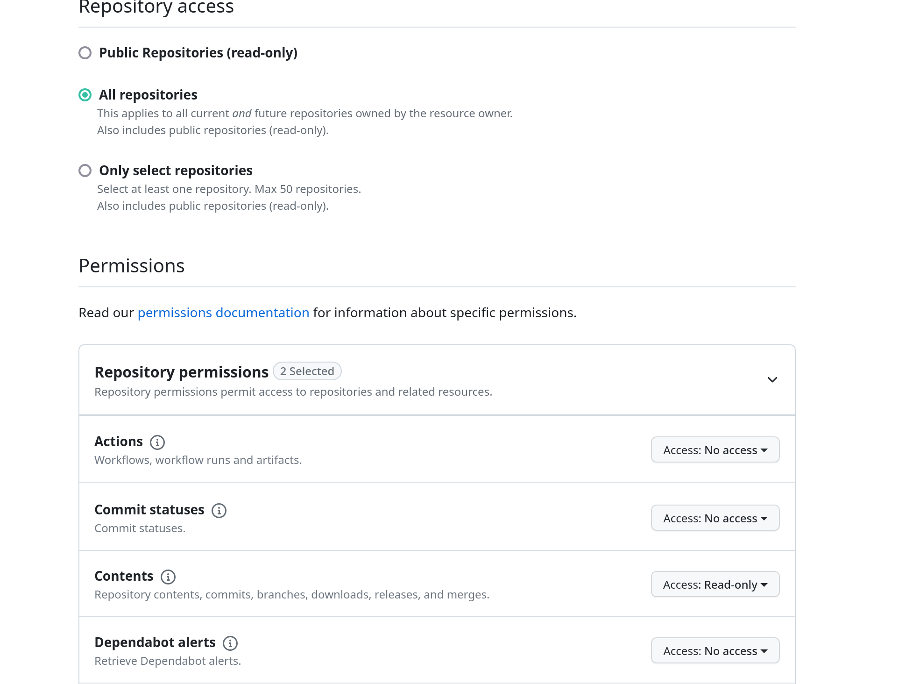Viewport: 906px width, 684px height.
Task: Click info icon beside Commit statuses
Action: (x=219, y=510)
